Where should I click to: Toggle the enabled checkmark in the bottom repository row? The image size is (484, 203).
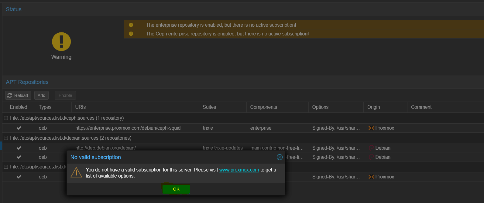coord(19,177)
